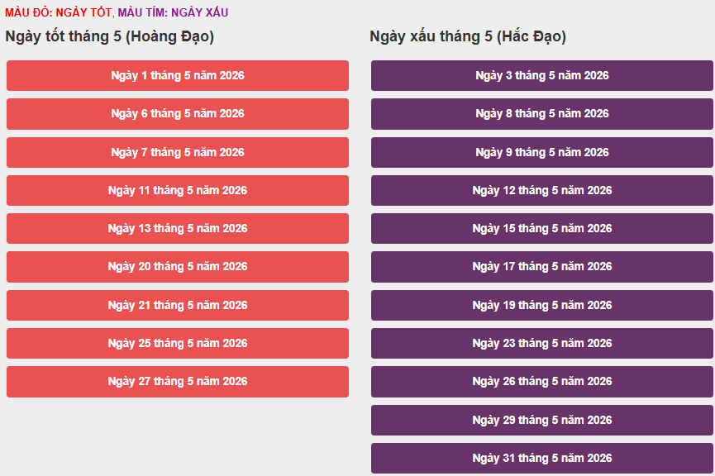This screenshot has height=476, width=715.
Task: Select bad day 'Ngày 9 tháng 5'
Action: pos(542,152)
